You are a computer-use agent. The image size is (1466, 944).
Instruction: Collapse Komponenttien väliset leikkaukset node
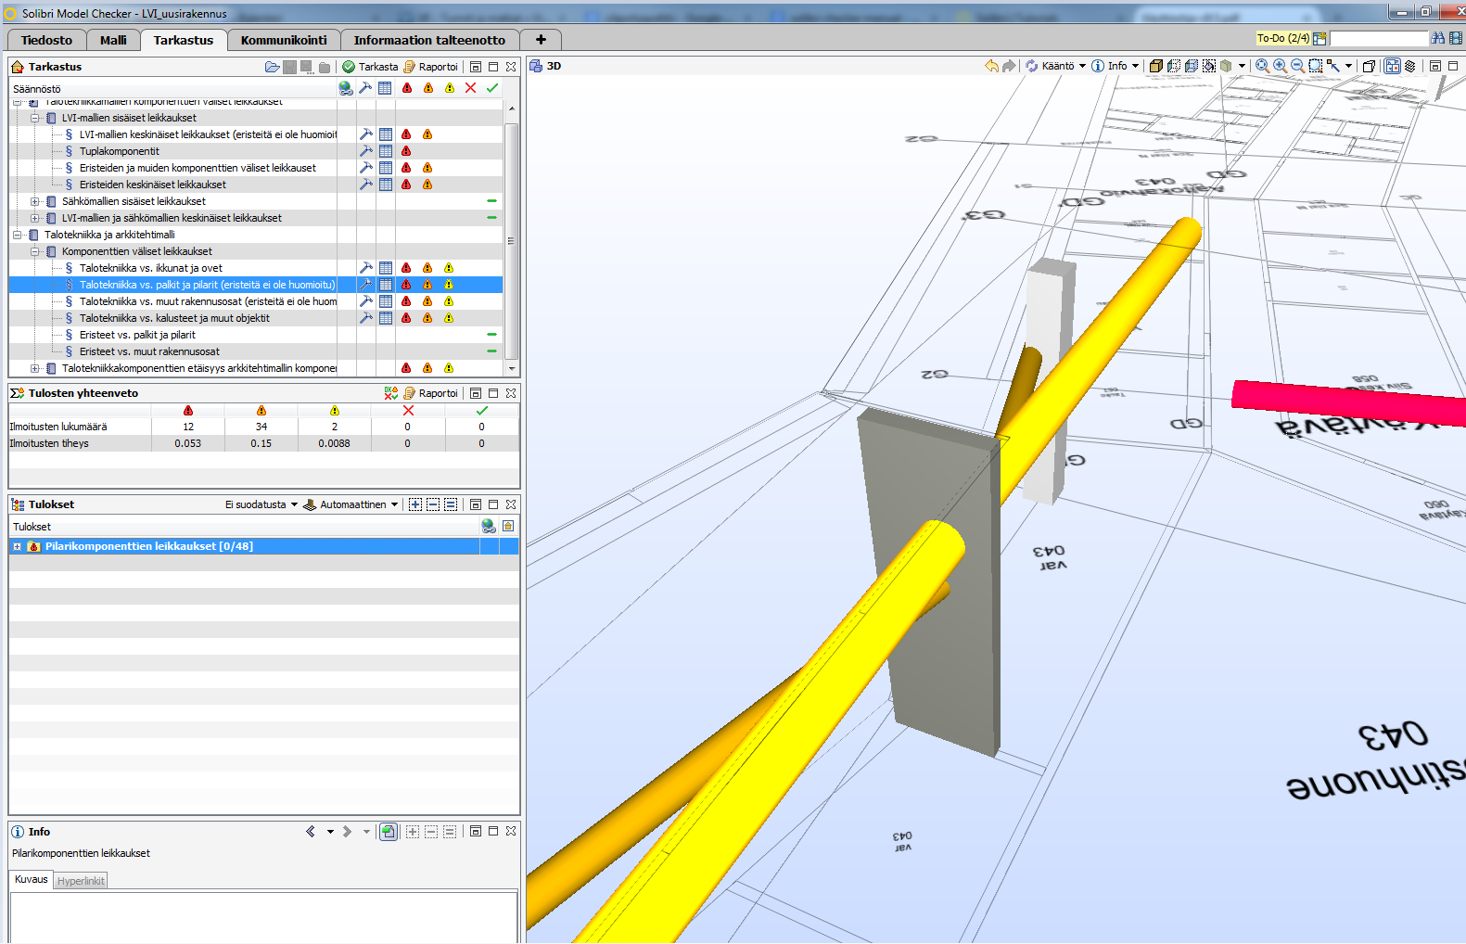35,251
